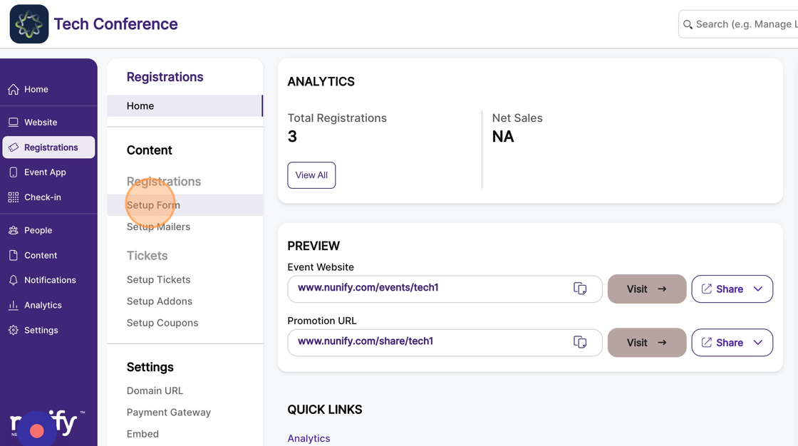Visit the Event Website
The image size is (798, 446).
coord(647,289)
